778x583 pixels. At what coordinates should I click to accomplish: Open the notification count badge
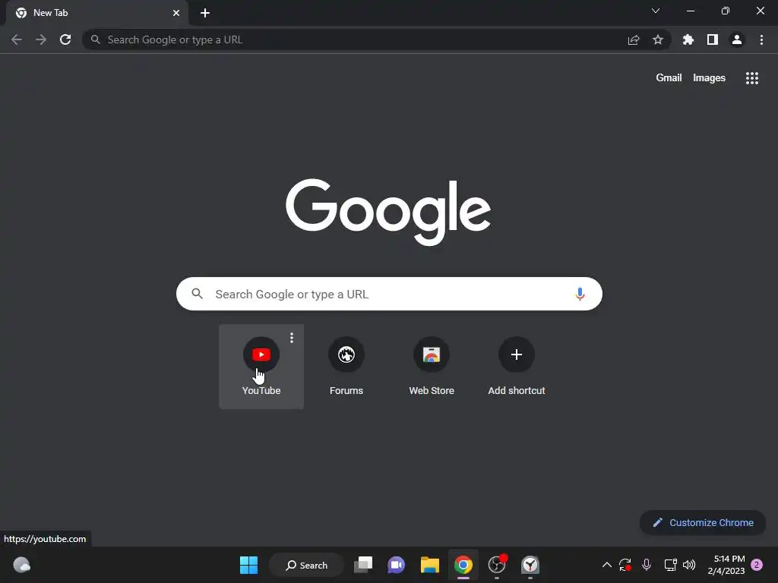[x=757, y=565]
